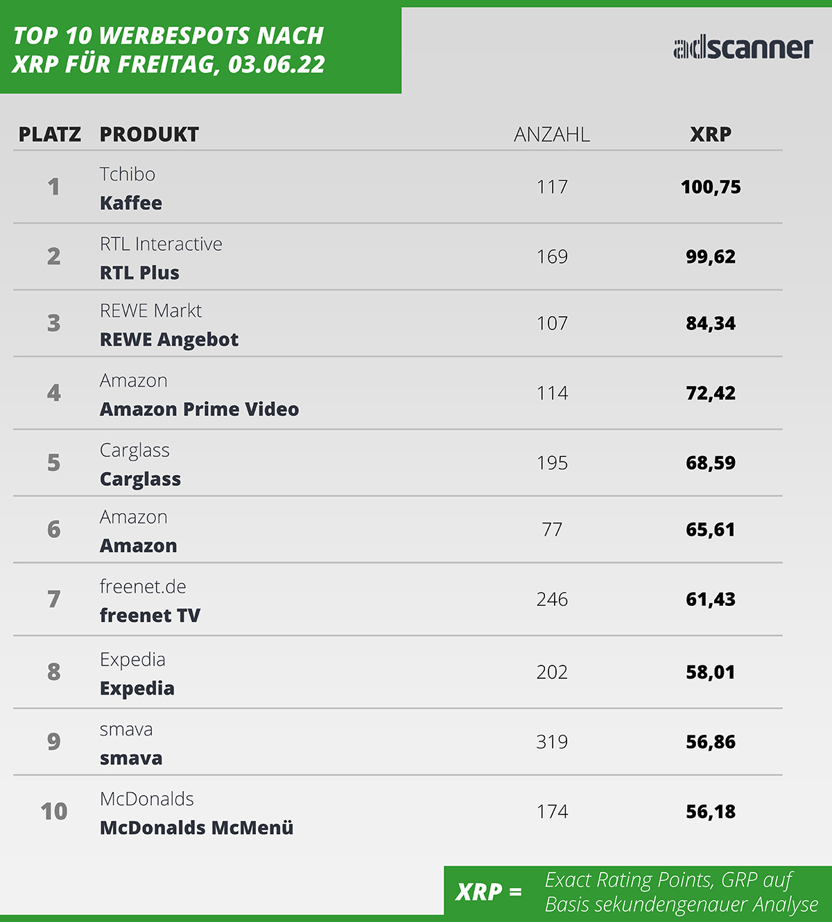Select the Tchibo Kaffee row

[x=398, y=187]
